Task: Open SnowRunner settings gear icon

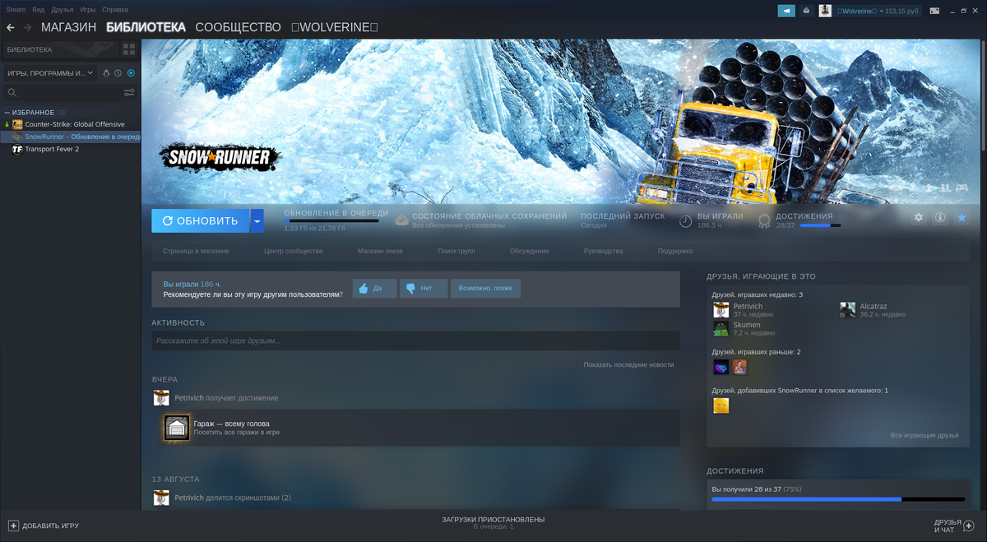Action: tap(919, 218)
